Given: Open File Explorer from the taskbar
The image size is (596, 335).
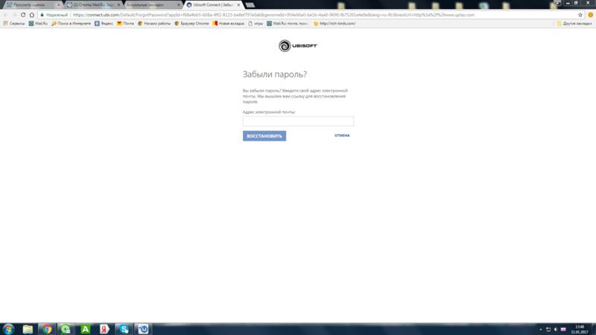Looking at the screenshot, I should tap(28, 329).
